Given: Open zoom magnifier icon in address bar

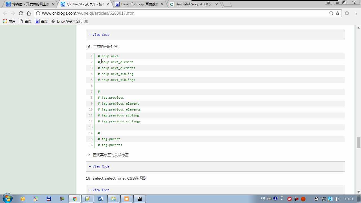Looking at the screenshot, I should [331, 13].
